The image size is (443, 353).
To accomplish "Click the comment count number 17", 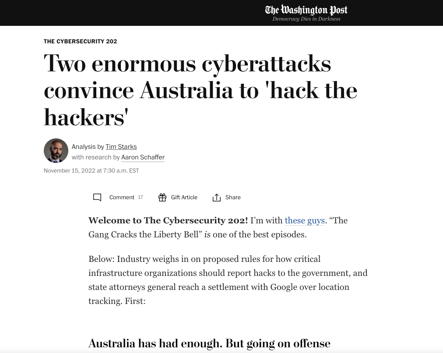I will pyautogui.click(x=141, y=198).
